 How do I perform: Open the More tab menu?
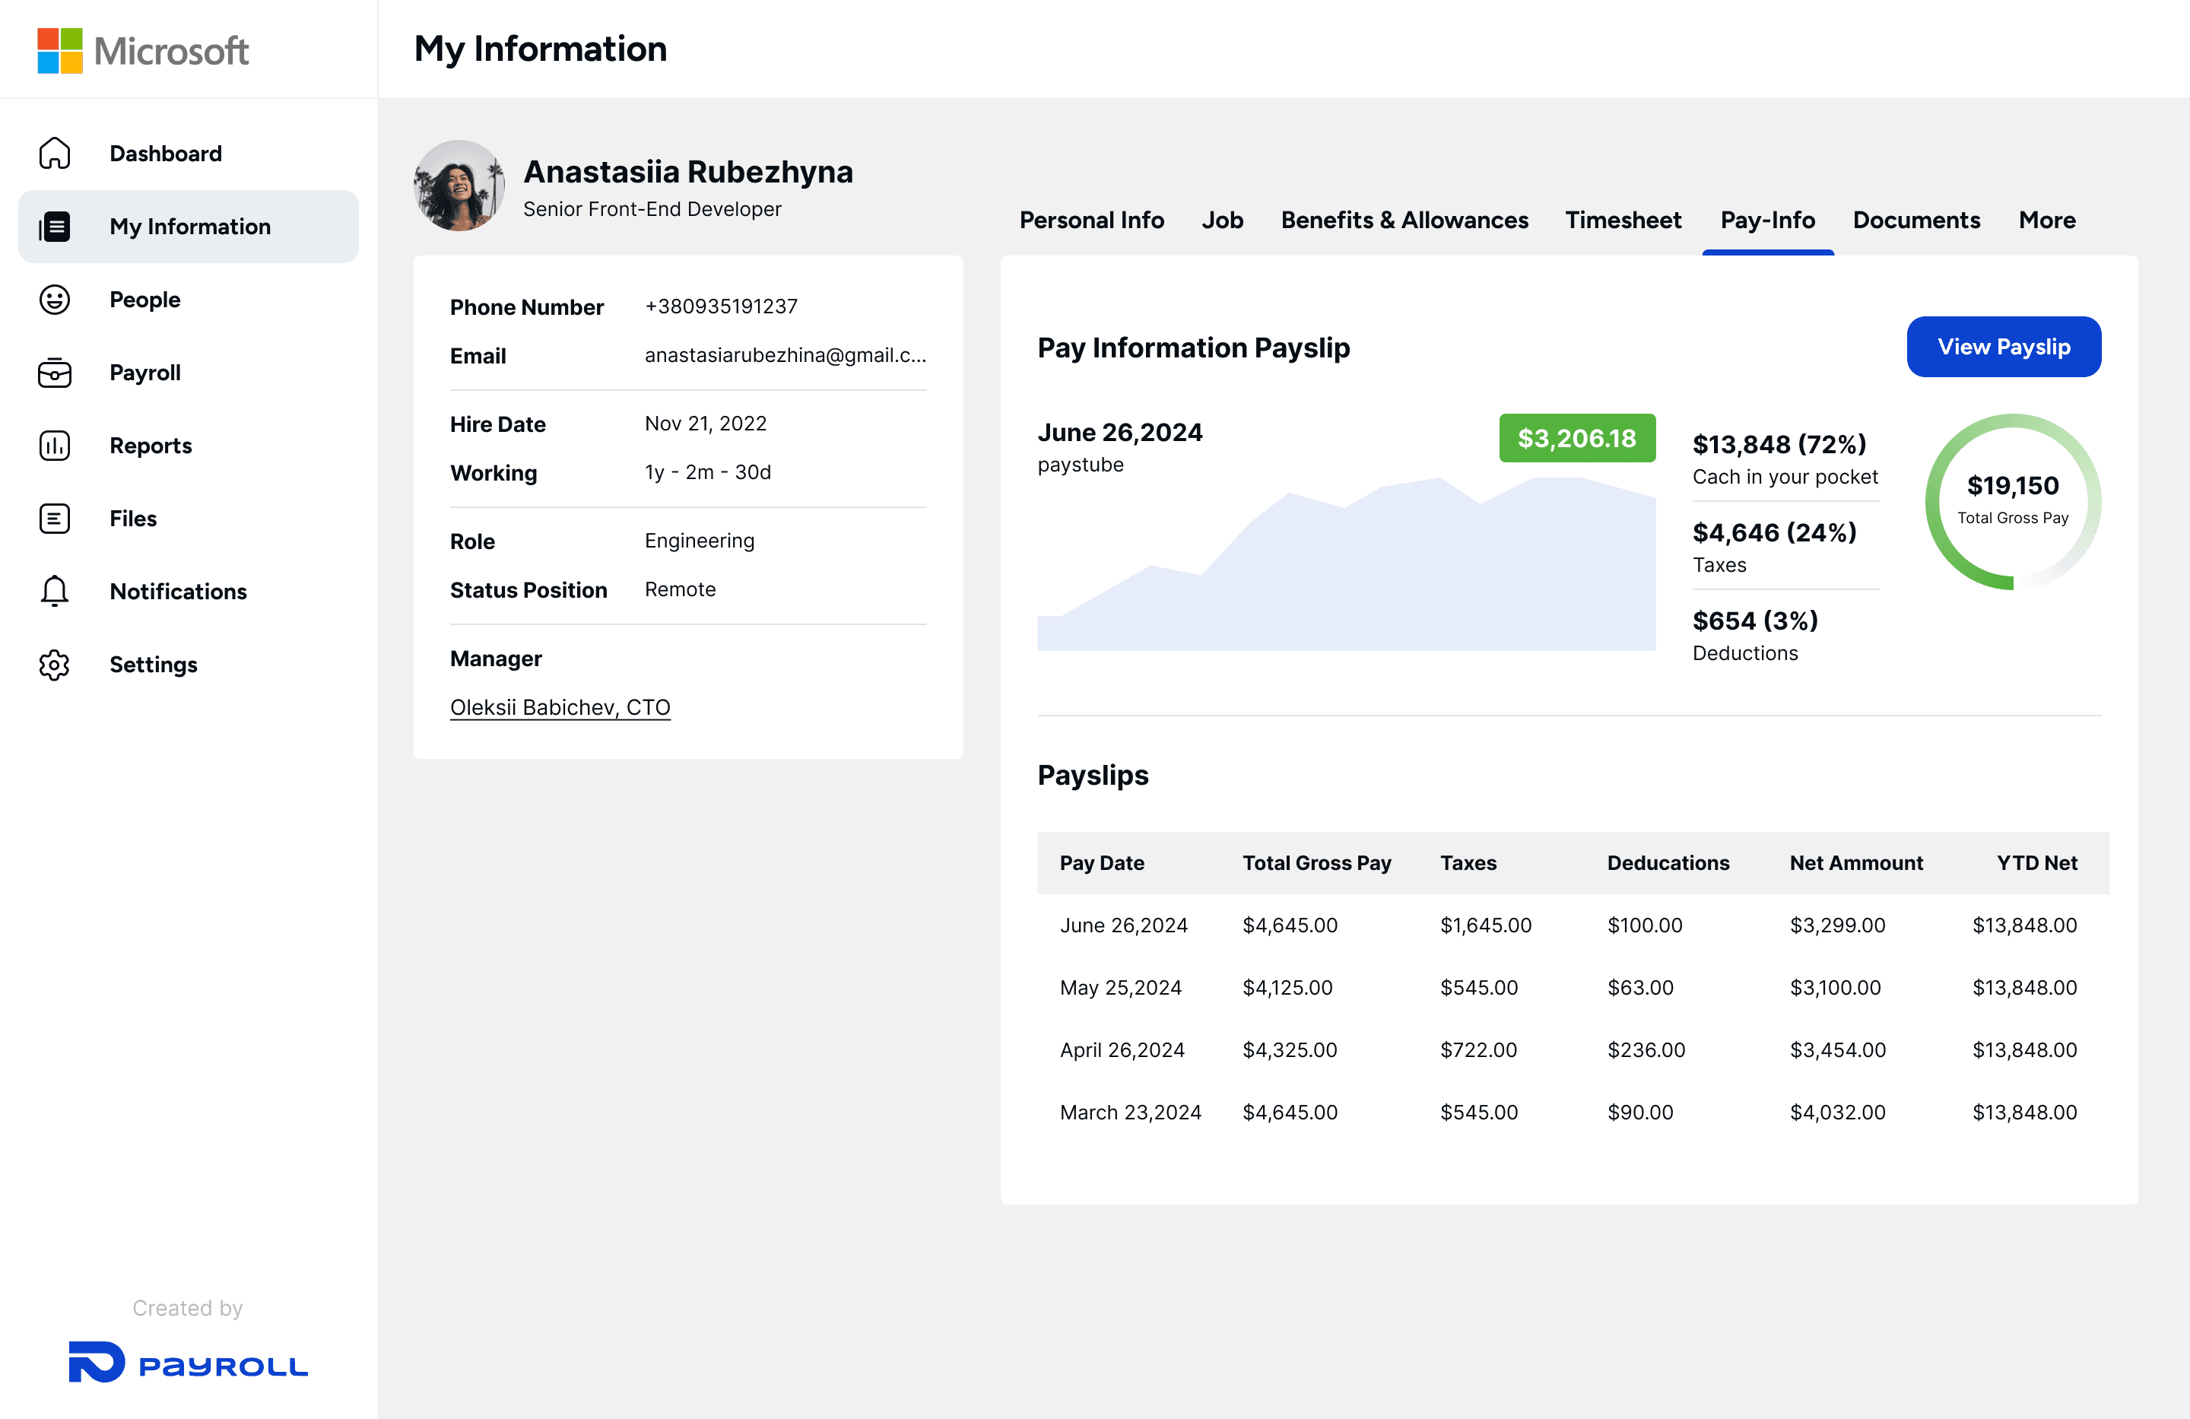point(2046,220)
